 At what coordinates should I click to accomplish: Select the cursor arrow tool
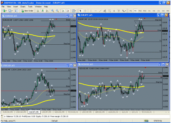tap(80, 11)
